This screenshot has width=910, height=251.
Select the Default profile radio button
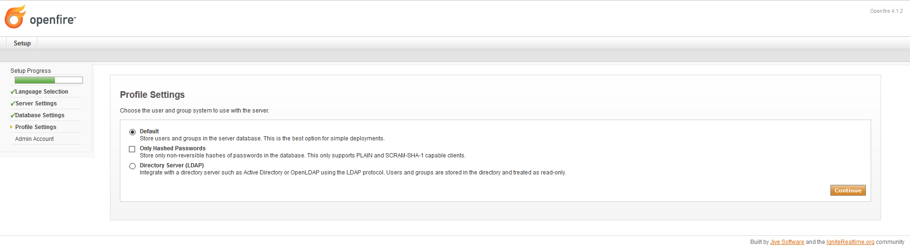133,132
